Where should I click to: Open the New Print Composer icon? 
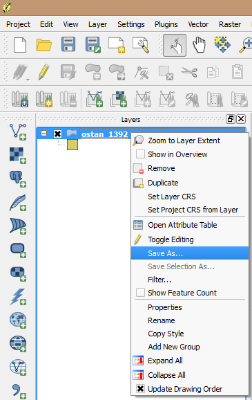click(x=117, y=45)
